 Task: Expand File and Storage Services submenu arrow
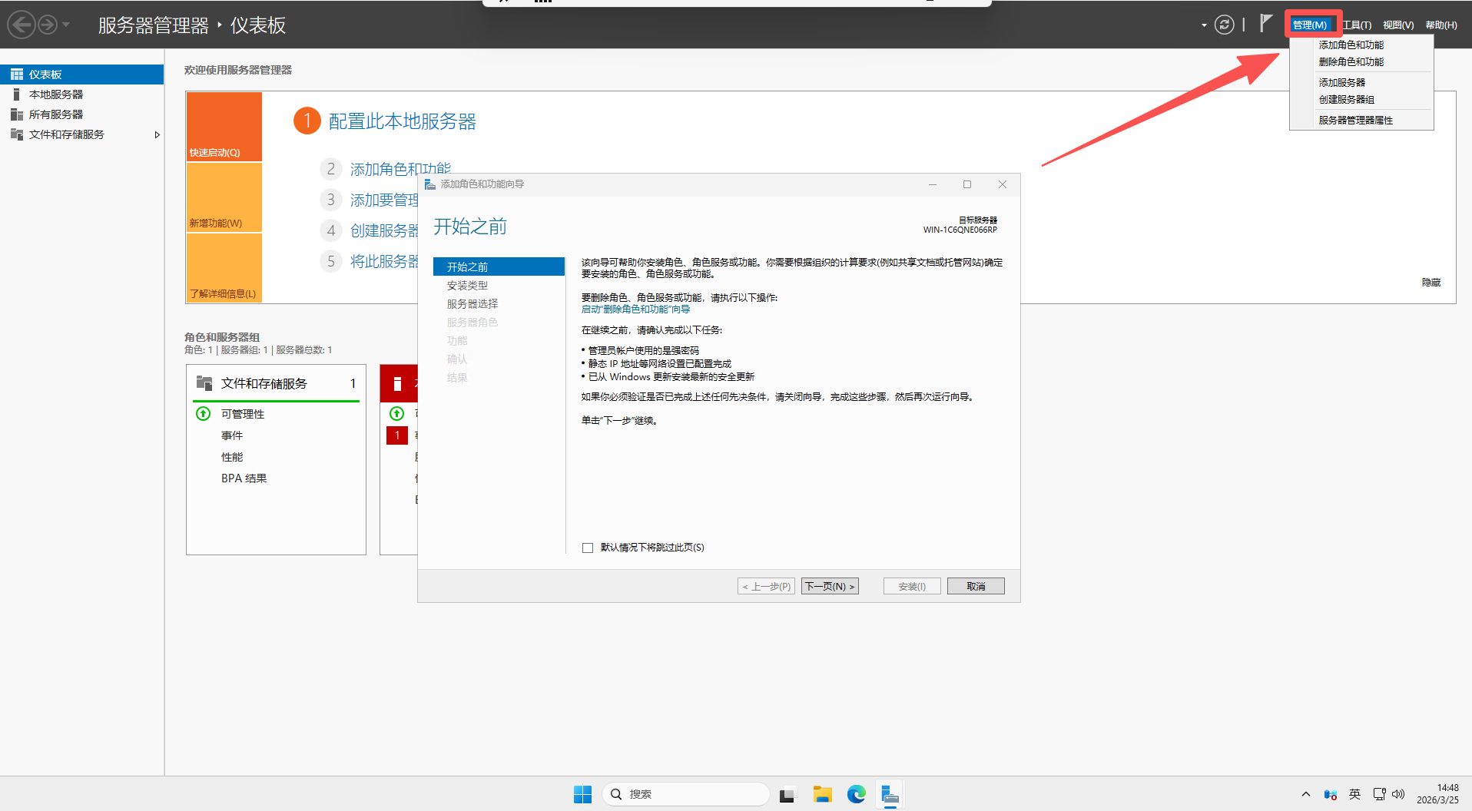157,134
